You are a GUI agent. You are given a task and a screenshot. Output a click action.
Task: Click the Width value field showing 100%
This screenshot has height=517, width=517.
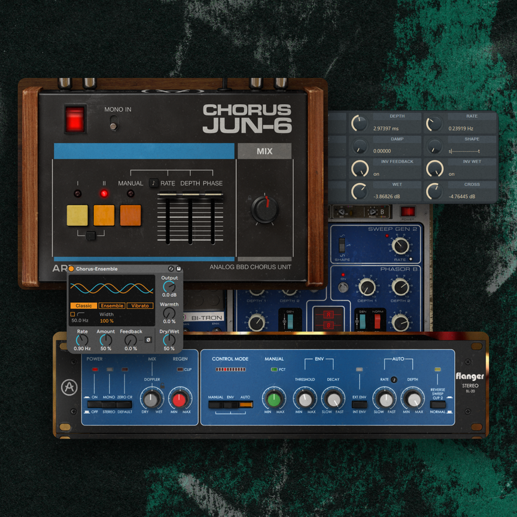tap(107, 321)
